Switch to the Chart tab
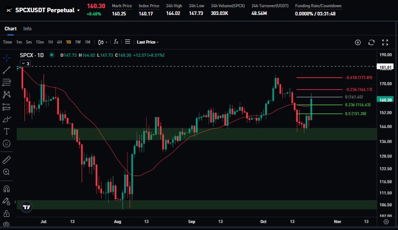The width and height of the screenshot is (398, 230). coord(10,29)
